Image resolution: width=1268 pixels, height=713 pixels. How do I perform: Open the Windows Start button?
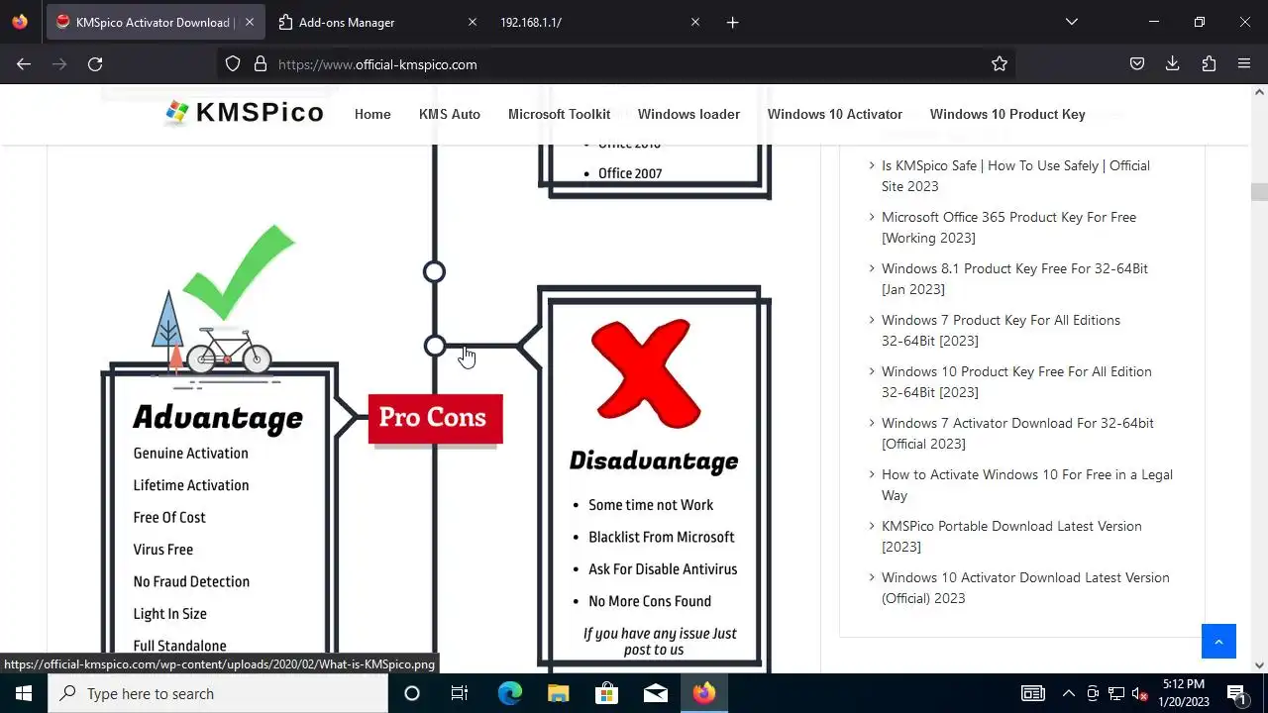tap(24, 693)
